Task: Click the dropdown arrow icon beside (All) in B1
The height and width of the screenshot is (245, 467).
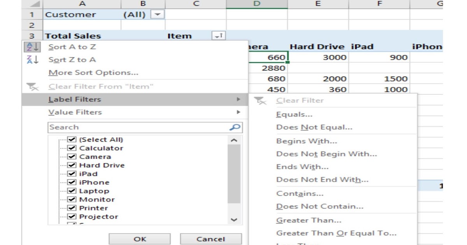Action: (158, 14)
